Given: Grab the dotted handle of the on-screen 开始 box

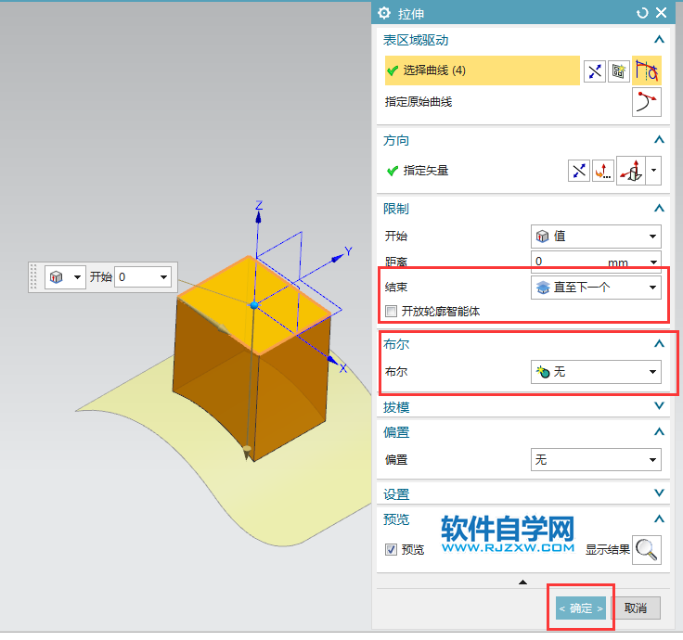Looking at the screenshot, I should tap(33, 277).
